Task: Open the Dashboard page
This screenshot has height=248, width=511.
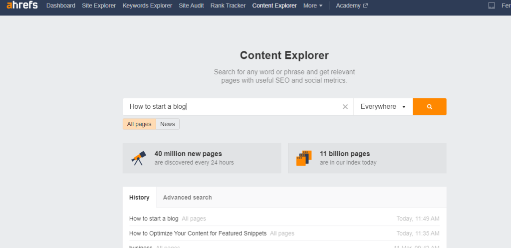Action: (61, 5)
